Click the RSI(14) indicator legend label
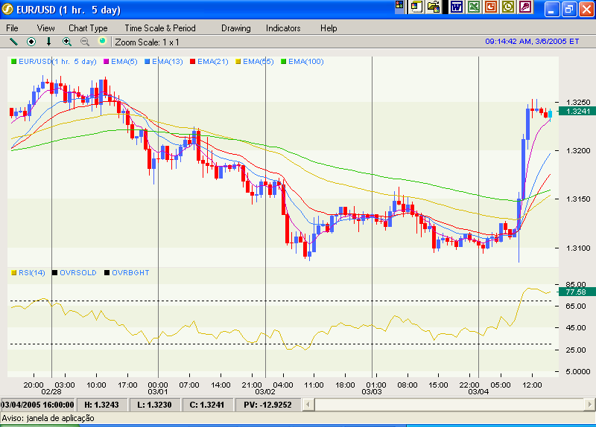 click(31, 273)
